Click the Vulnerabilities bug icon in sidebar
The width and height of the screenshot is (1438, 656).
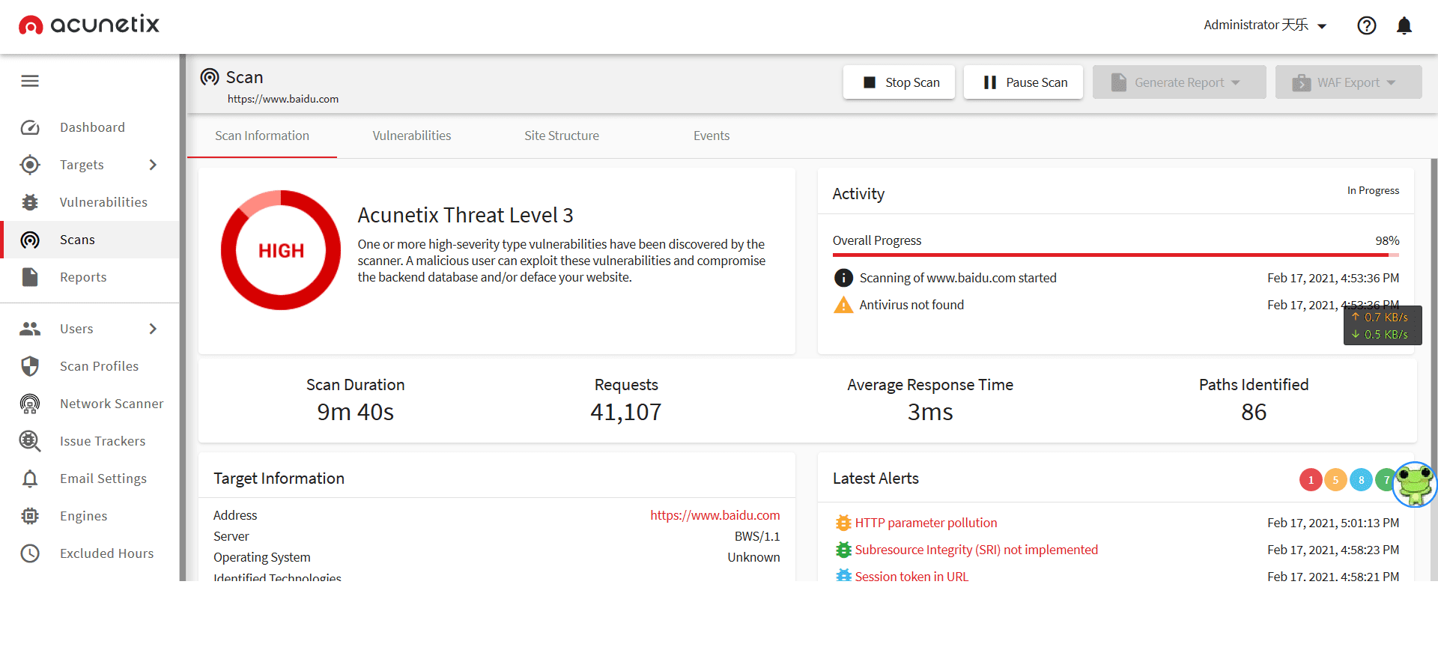[30, 202]
